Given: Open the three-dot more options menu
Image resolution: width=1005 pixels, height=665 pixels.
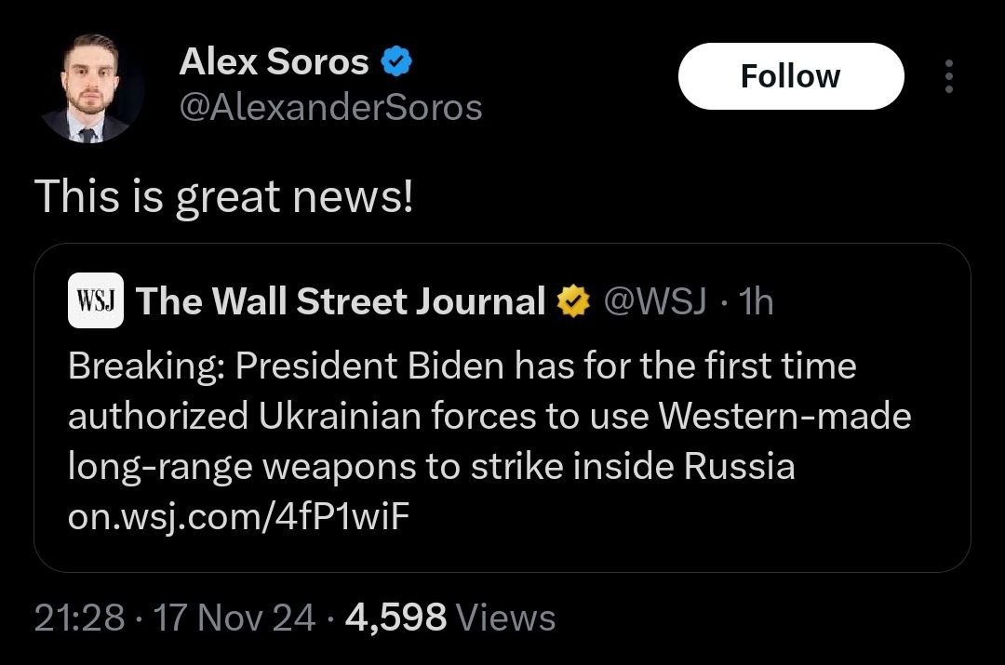Looking at the screenshot, I should click(x=948, y=76).
